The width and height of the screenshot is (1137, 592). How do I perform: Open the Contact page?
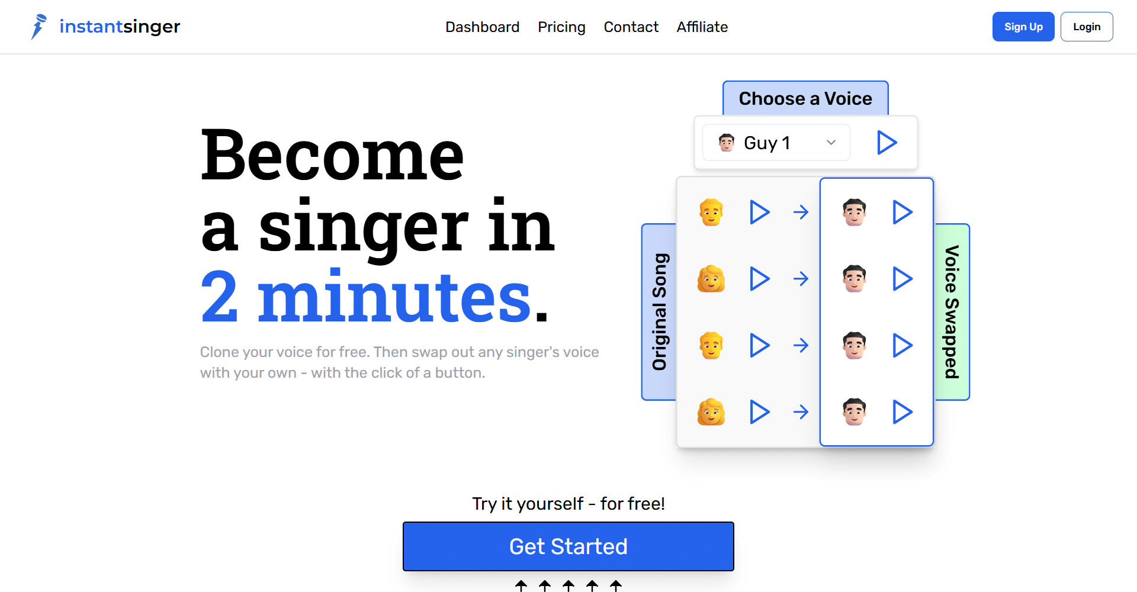(631, 27)
